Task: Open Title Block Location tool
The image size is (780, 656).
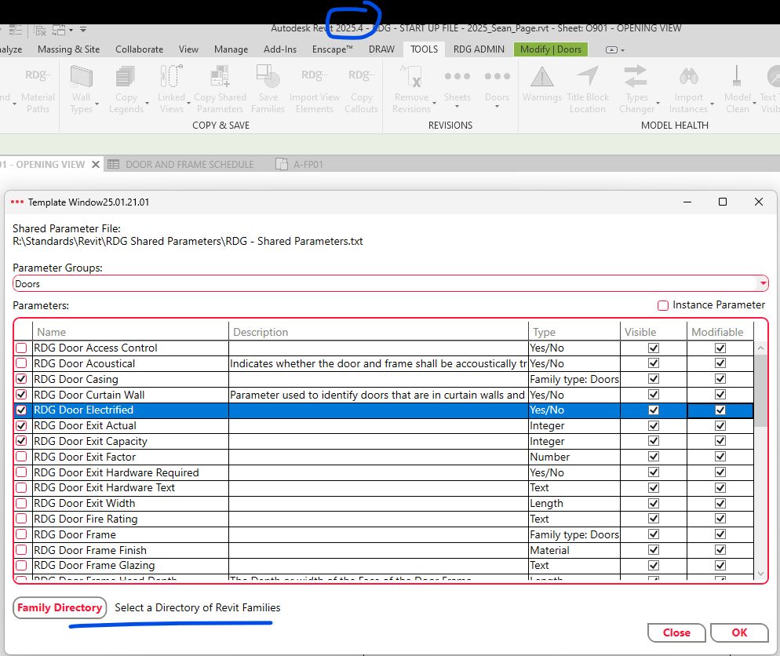Action: [x=588, y=89]
